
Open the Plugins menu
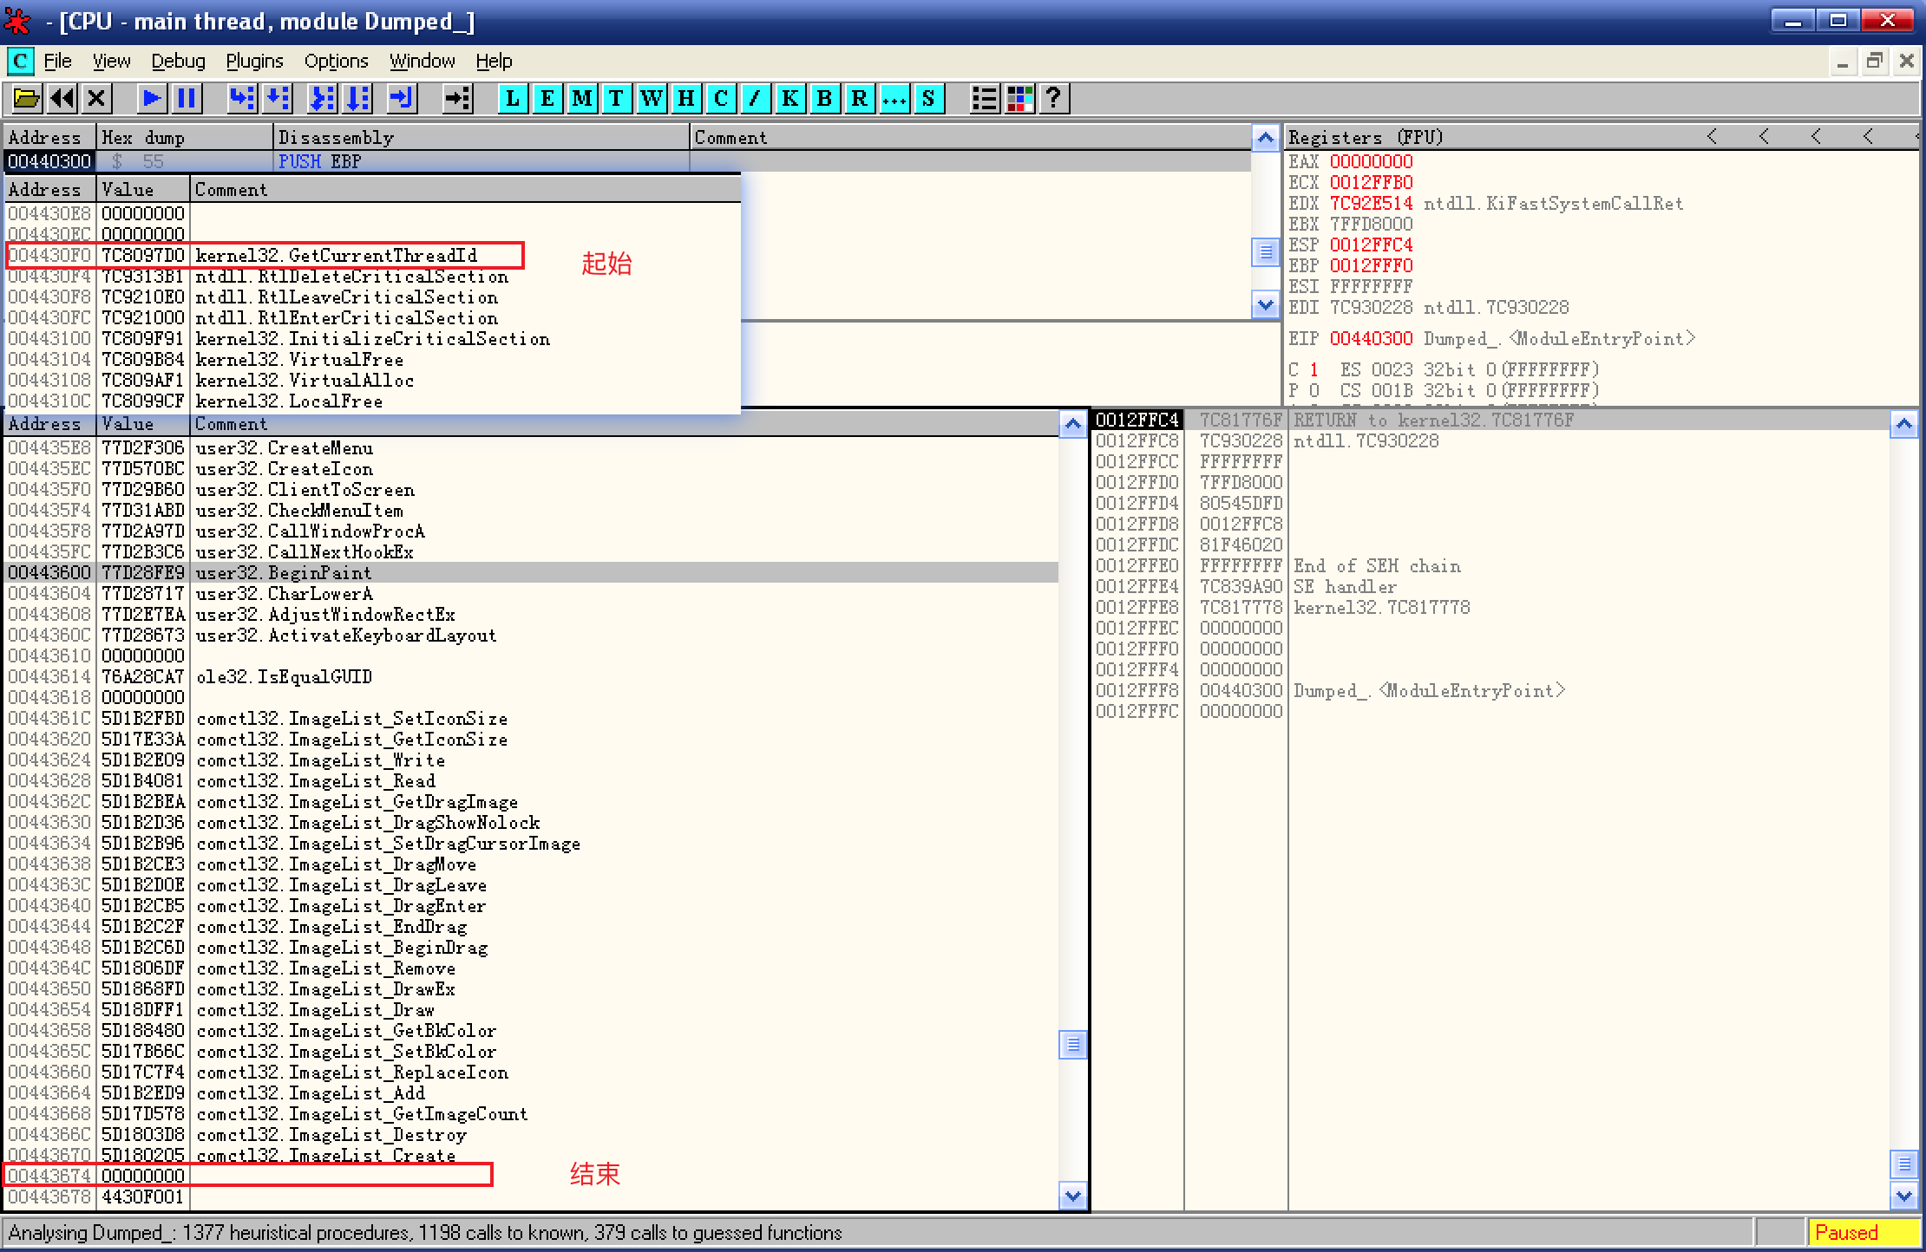254,62
